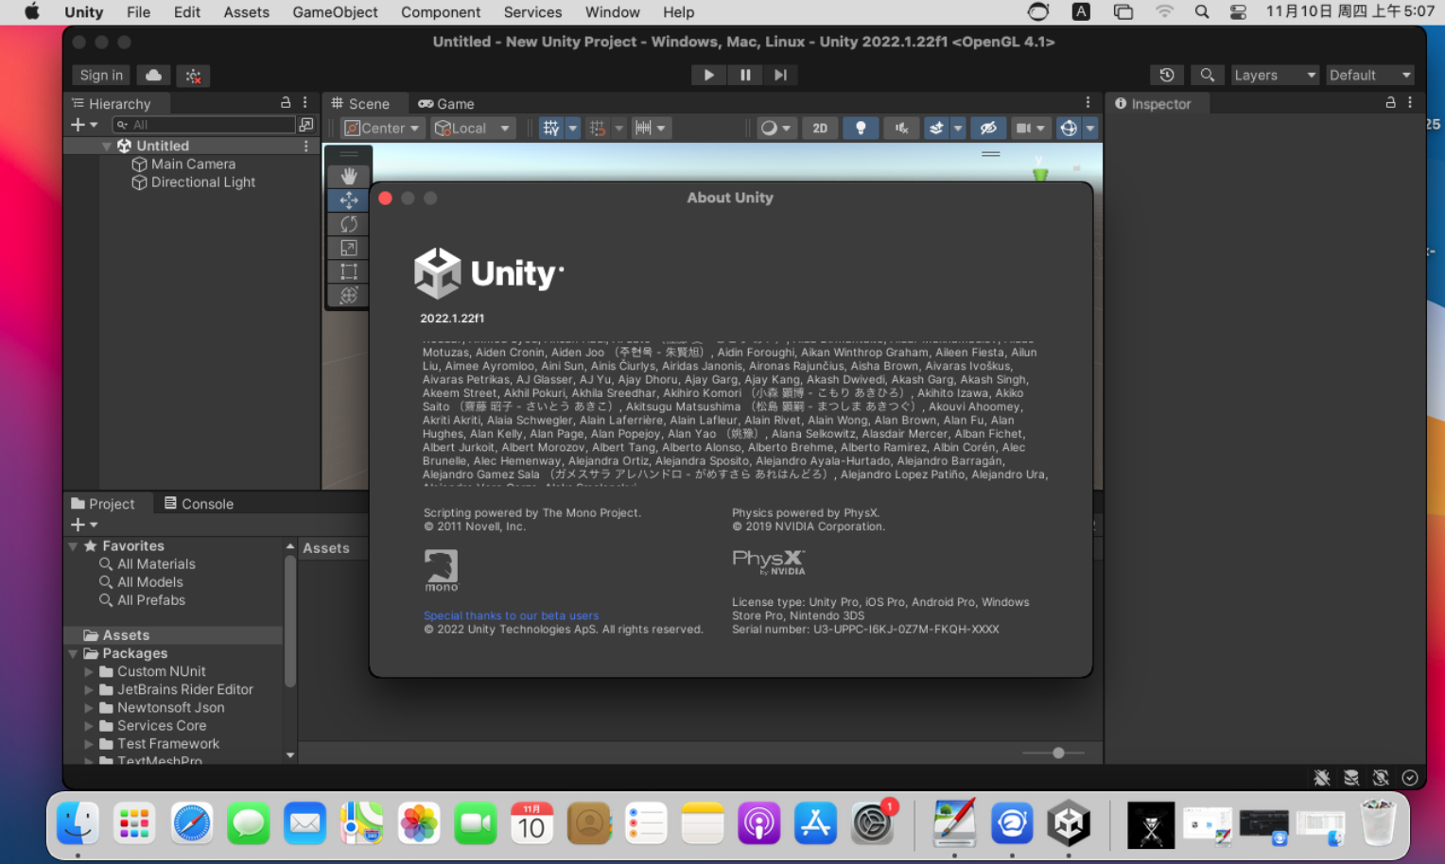Toggle grid visibility in the Scene view
The image size is (1445, 864).
coord(551,129)
